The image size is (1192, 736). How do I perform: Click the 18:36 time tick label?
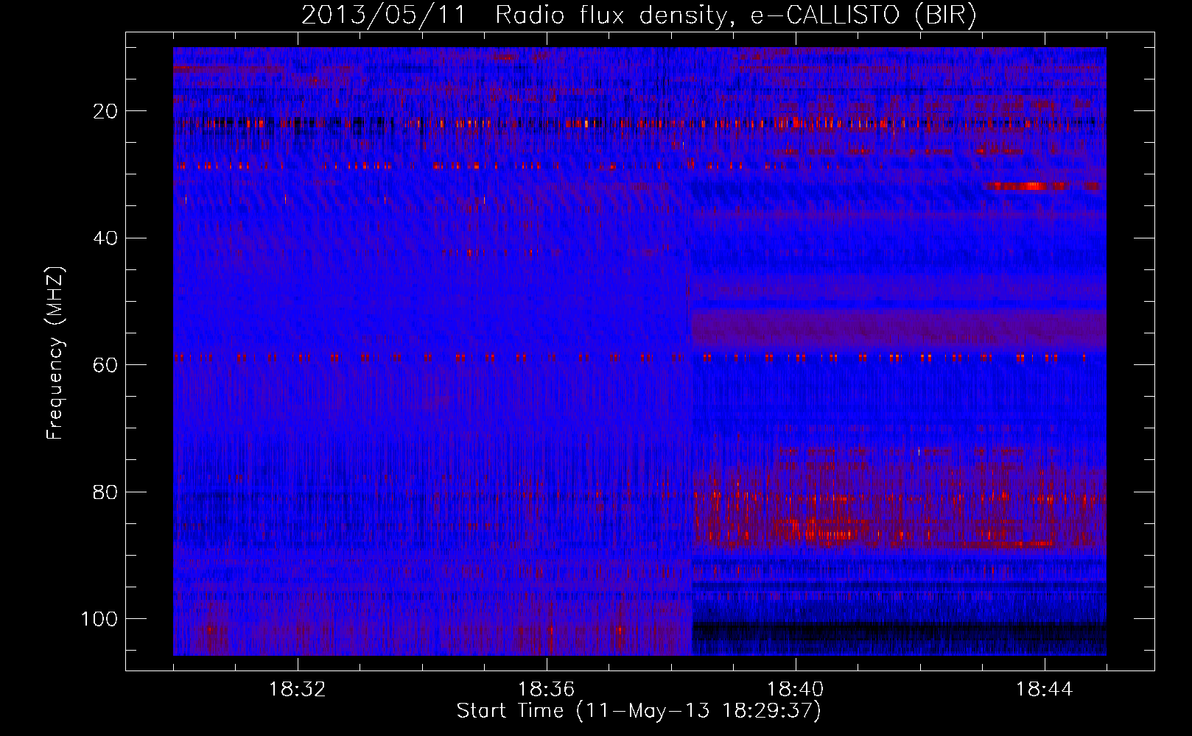(547, 690)
